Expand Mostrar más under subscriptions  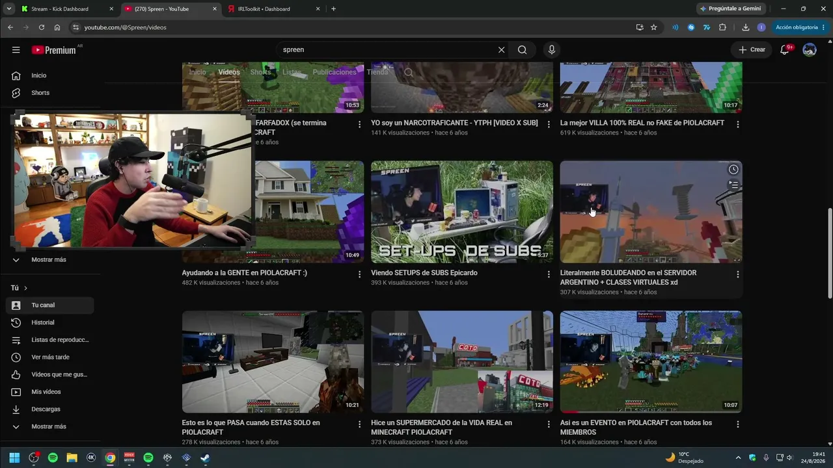click(x=50, y=260)
